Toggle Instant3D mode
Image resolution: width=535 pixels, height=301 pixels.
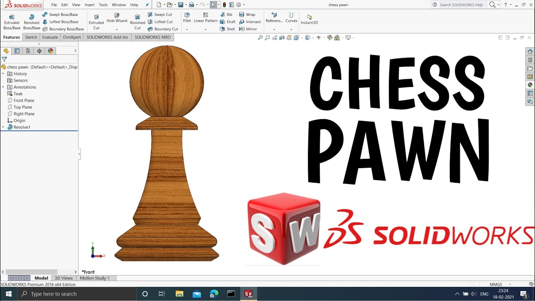(309, 19)
